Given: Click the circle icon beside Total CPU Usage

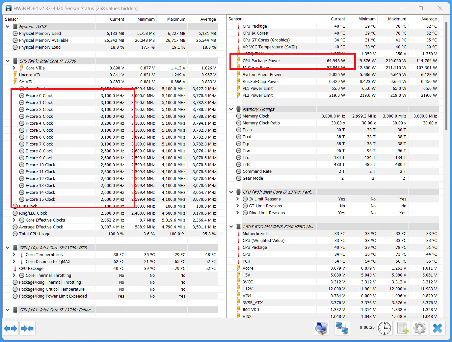Looking at the screenshot, I should (15, 234).
